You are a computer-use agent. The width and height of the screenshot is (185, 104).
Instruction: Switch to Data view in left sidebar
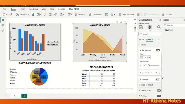click(3, 25)
